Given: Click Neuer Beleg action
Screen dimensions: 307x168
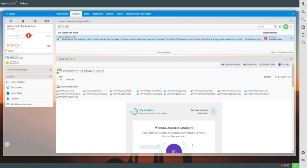Looking at the screenshot, I should coord(29,93).
